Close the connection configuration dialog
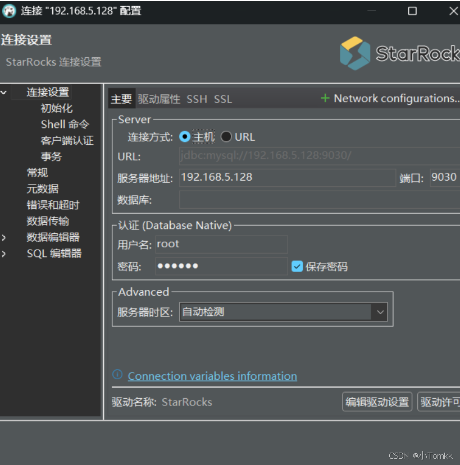 pyautogui.click(x=453, y=11)
